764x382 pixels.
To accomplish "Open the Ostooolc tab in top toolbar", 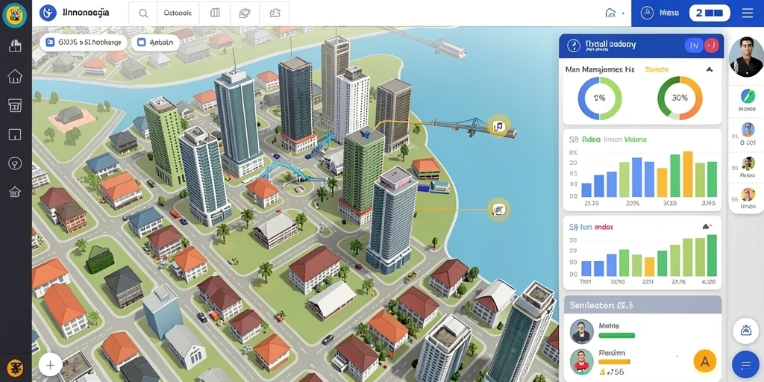I will coord(178,13).
